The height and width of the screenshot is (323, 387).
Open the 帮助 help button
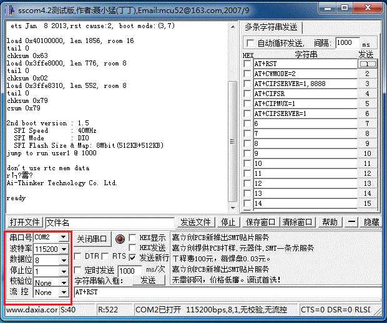(x=330, y=222)
